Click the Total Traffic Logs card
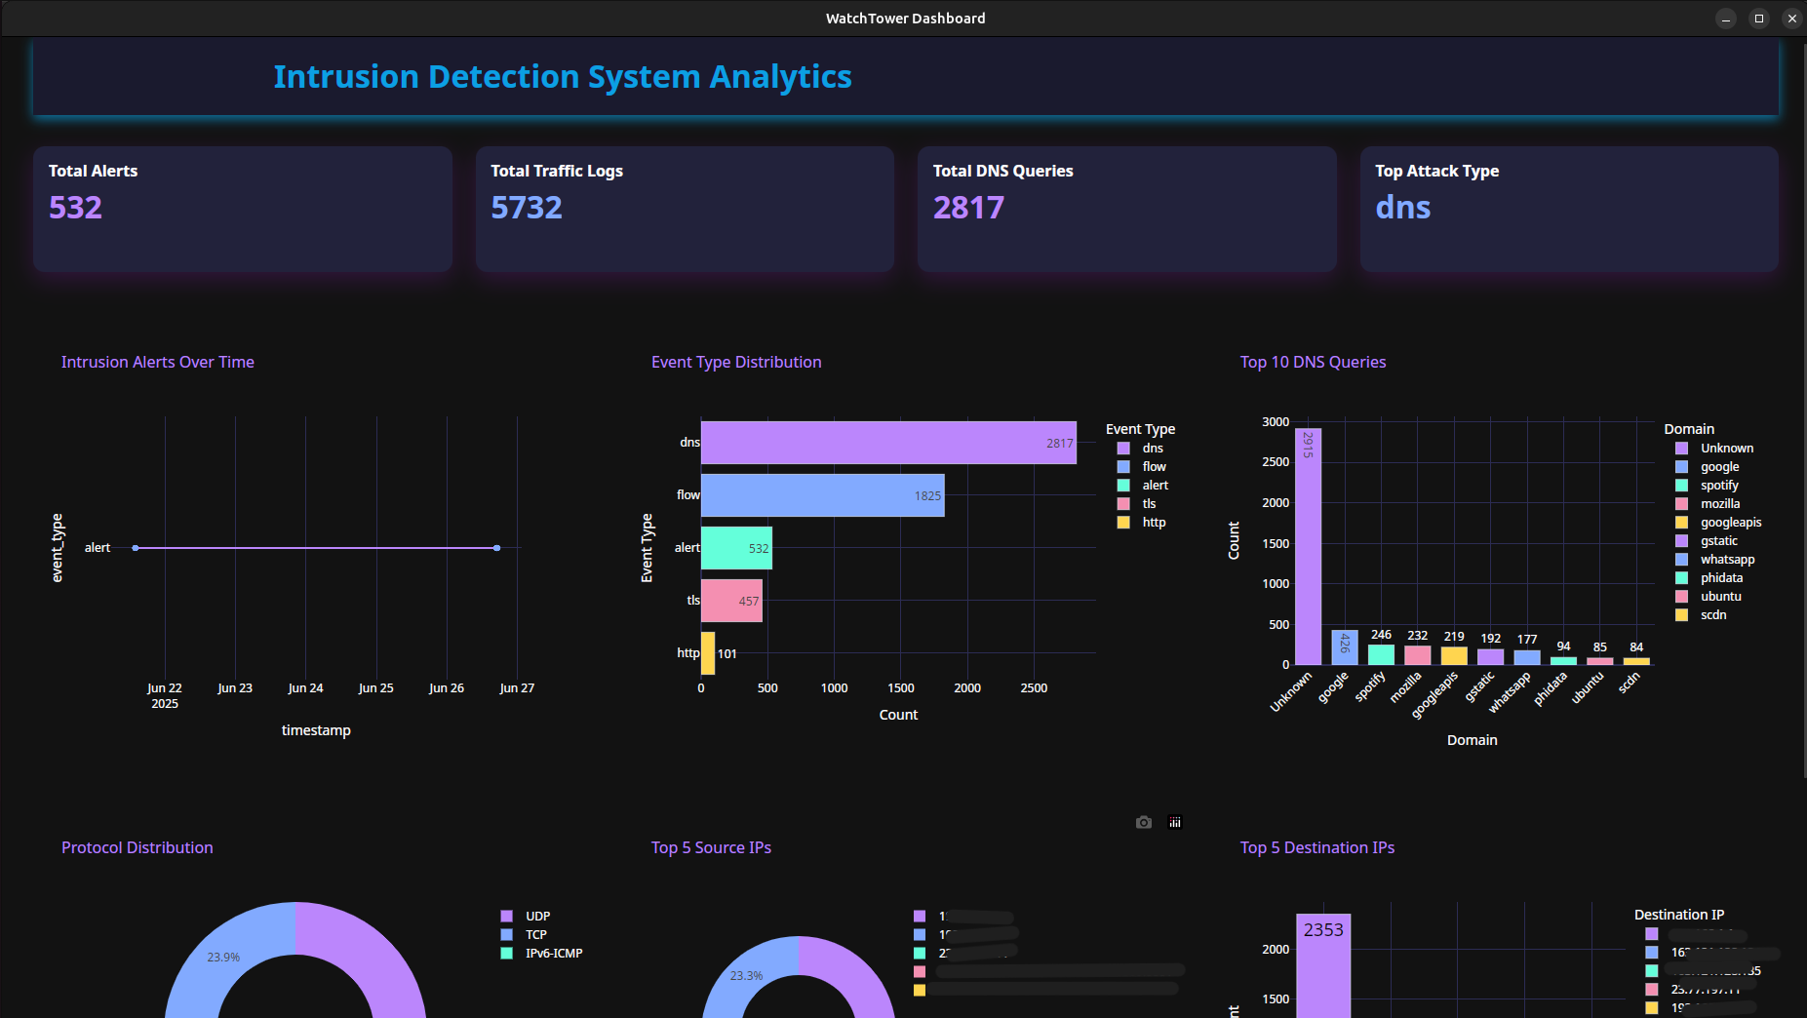The height and width of the screenshot is (1018, 1807). point(685,209)
